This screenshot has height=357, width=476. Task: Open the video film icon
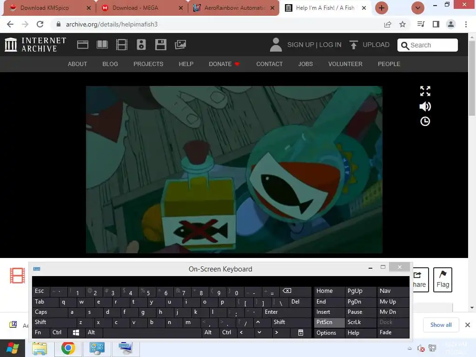122,45
